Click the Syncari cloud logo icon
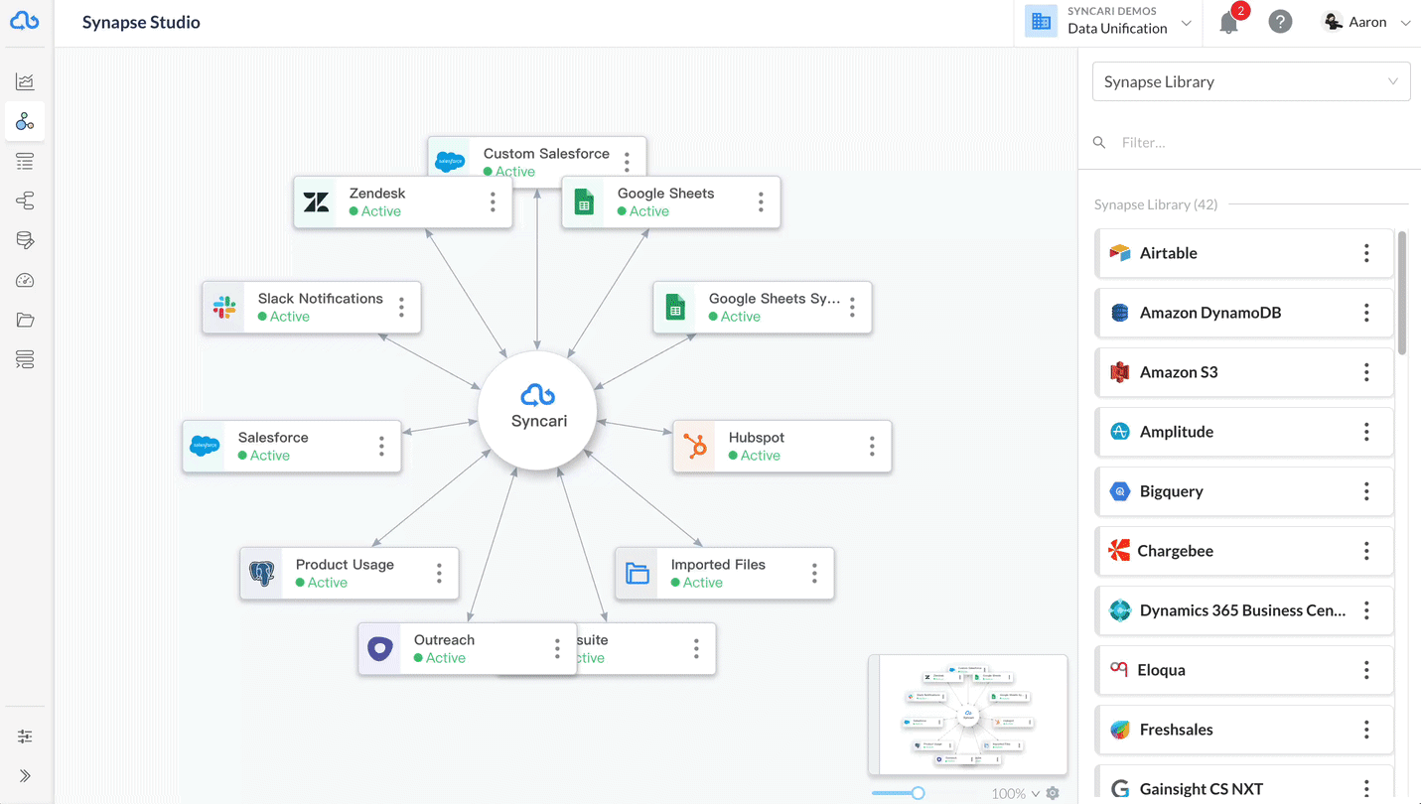This screenshot has width=1421, height=804. tap(25, 21)
